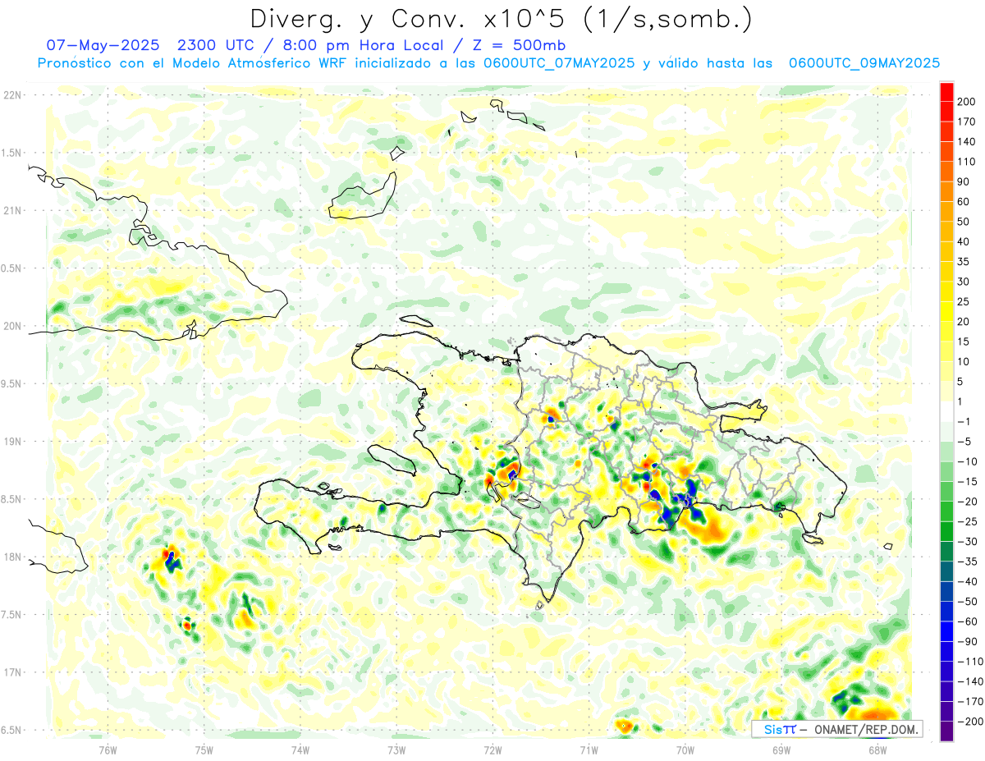Screen dimensions: 985x761
Task: Click the colorbar value '110'
Action: pos(968,162)
